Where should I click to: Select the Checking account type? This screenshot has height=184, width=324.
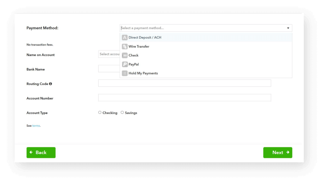click(x=100, y=112)
